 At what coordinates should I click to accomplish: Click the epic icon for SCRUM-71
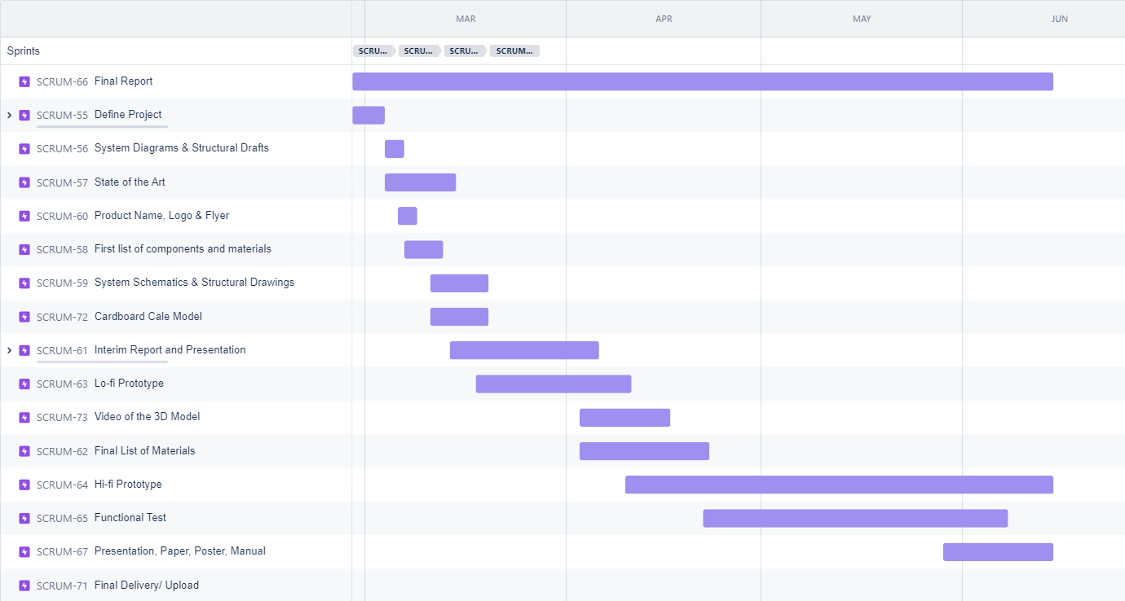(x=24, y=586)
